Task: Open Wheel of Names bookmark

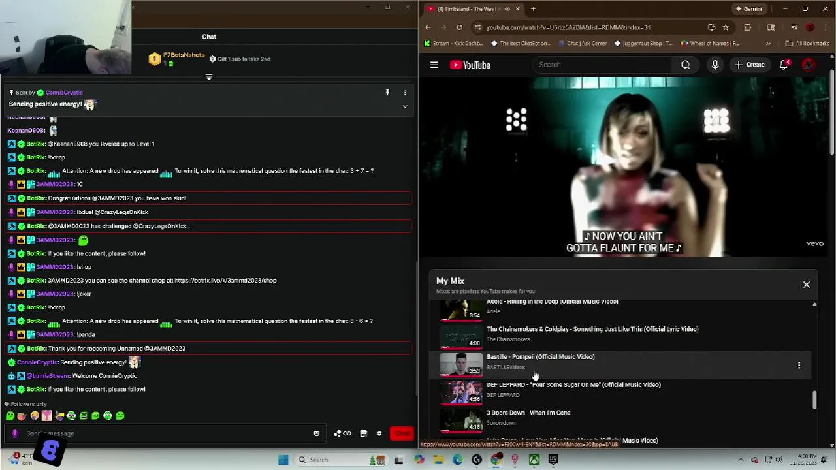Action: [x=710, y=44]
